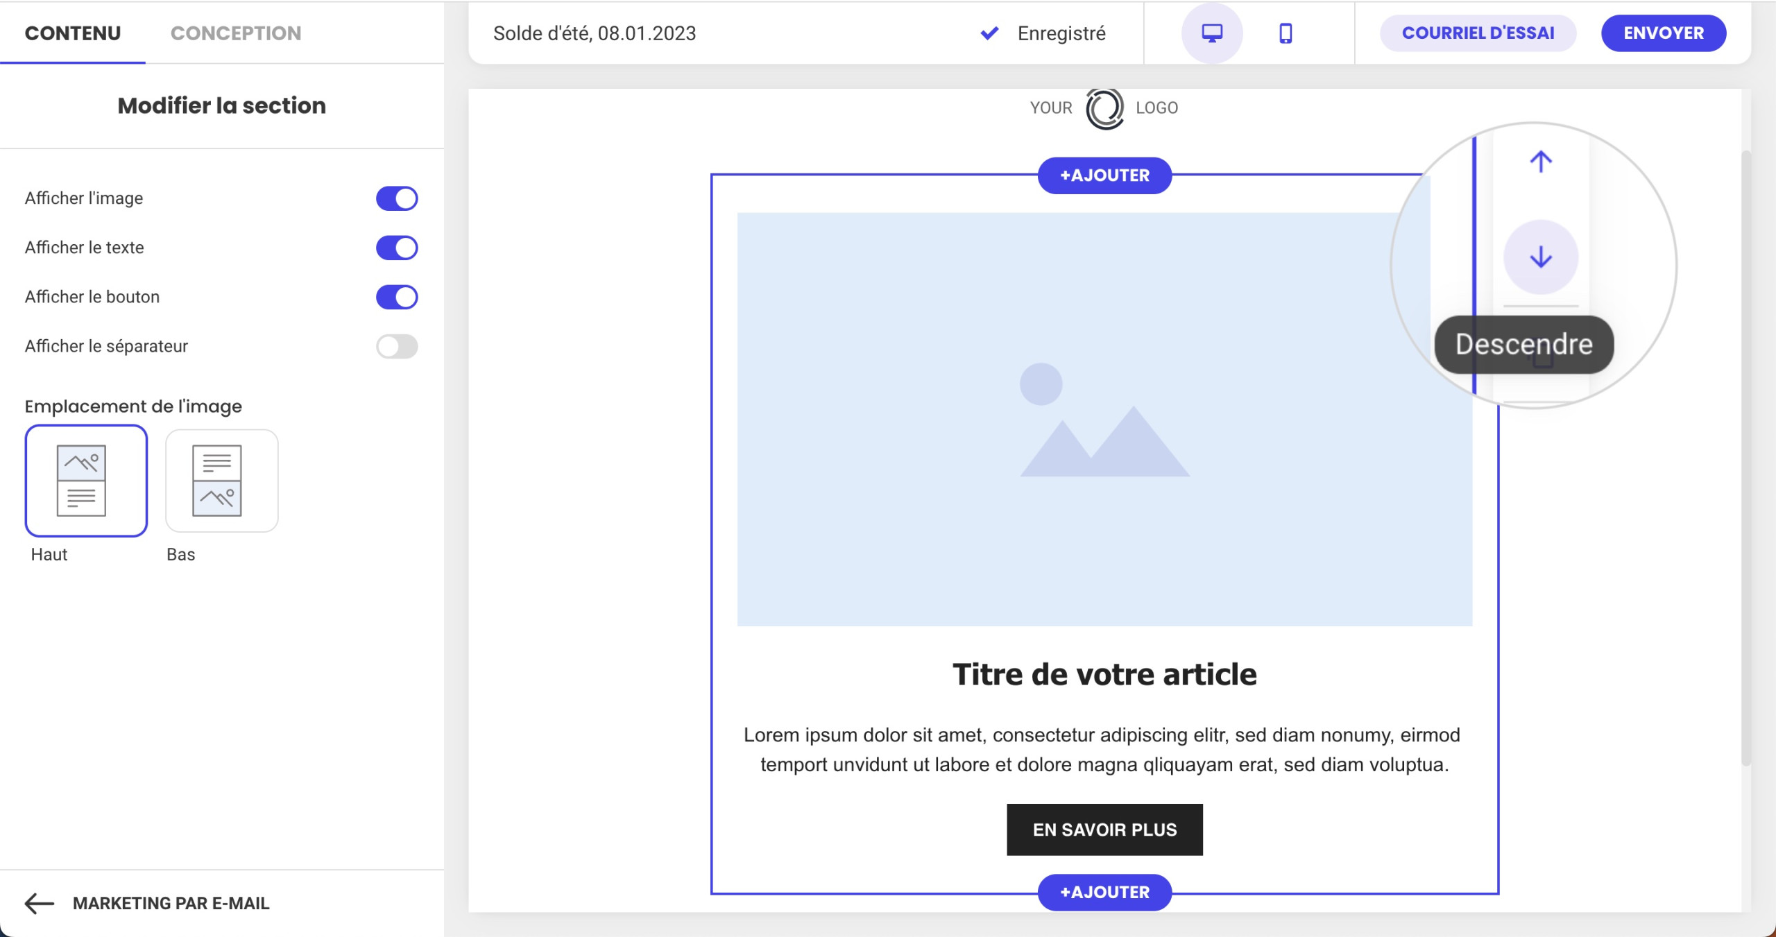Click the Enregistré status text

[1061, 33]
